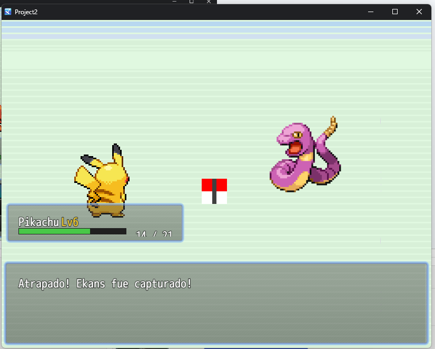The width and height of the screenshot is (435, 349).
Task: Minimize the Project2 window
Action: [371, 12]
